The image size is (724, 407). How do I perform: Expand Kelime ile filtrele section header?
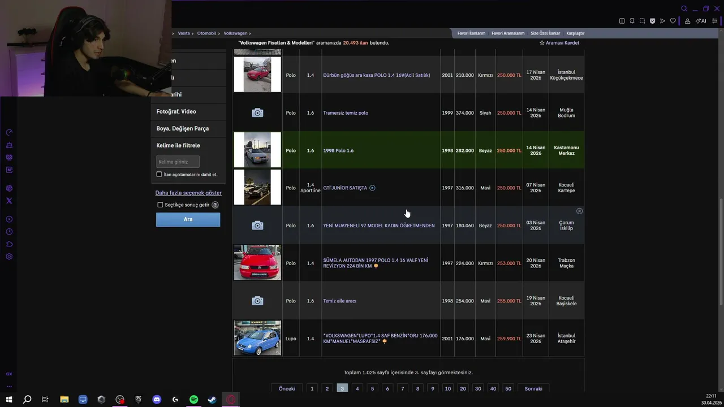(178, 145)
